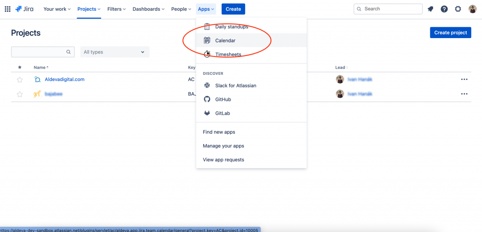This screenshot has height=232, width=482.
Task: Click the Create project button
Action: tap(450, 32)
